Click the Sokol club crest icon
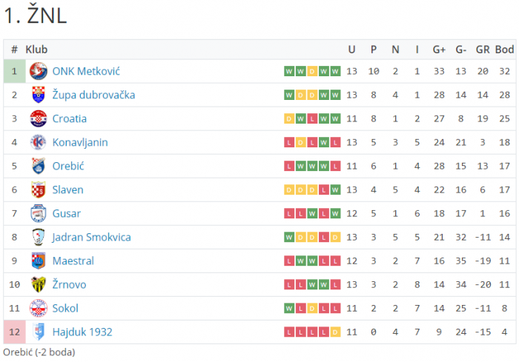The width and height of the screenshot is (519, 362). coord(38,308)
